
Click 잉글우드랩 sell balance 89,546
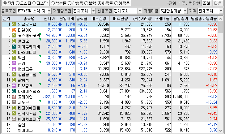(x=103, y=24)
